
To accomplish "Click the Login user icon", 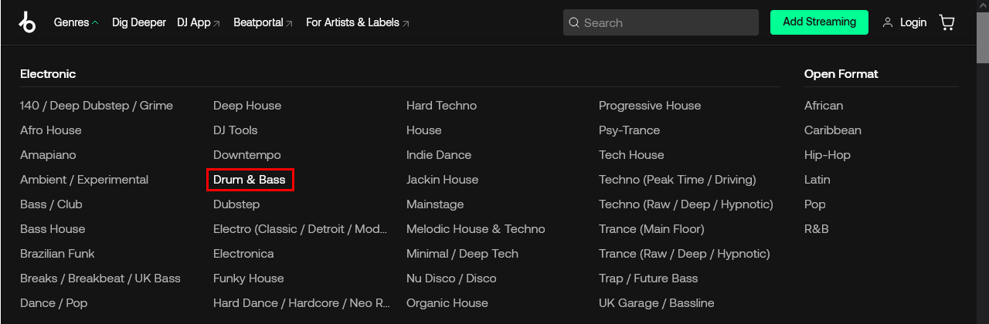I will [887, 23].
